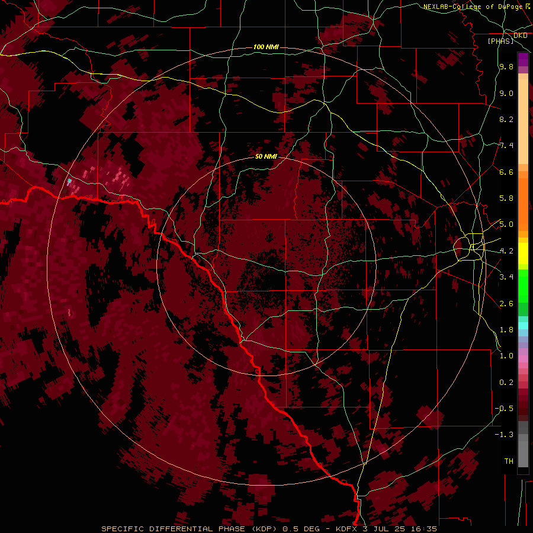
Task: Click the 5.0 scale value
Action: point(506,224)
